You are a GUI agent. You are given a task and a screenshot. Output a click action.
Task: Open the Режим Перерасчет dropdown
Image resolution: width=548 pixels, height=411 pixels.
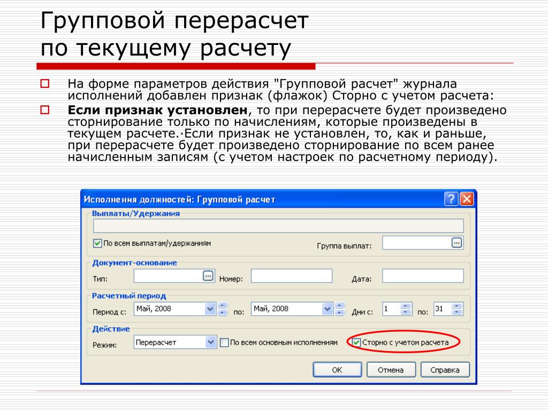pos(210,342)
